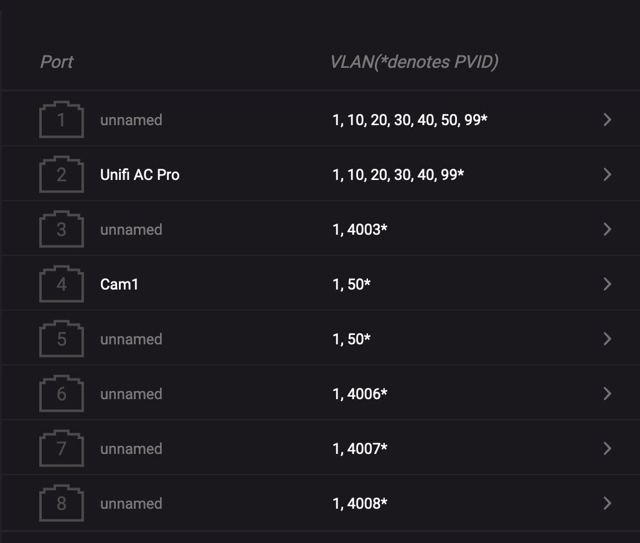Click the Port 8 icon

click(61, 503)
